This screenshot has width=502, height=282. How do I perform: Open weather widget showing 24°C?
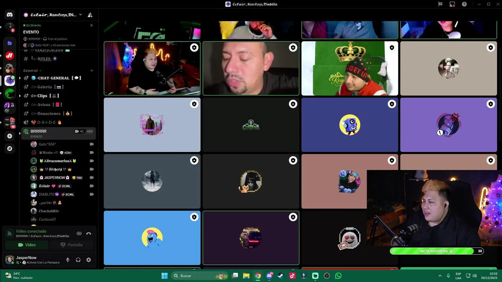pyautogui.click(x=18, y=276)
